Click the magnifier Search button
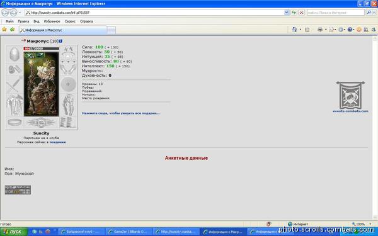378x236 pixels. point(369,13)
